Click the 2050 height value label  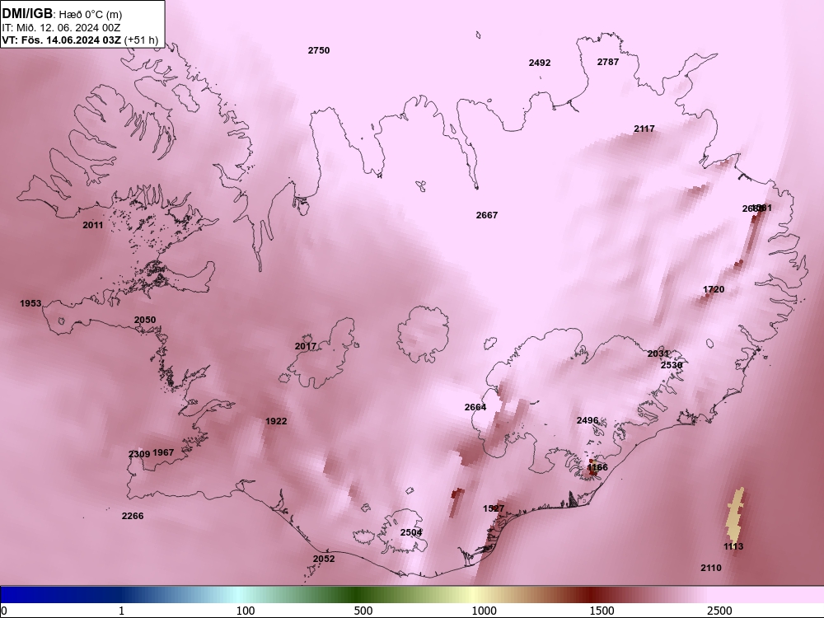pos(144,320)
